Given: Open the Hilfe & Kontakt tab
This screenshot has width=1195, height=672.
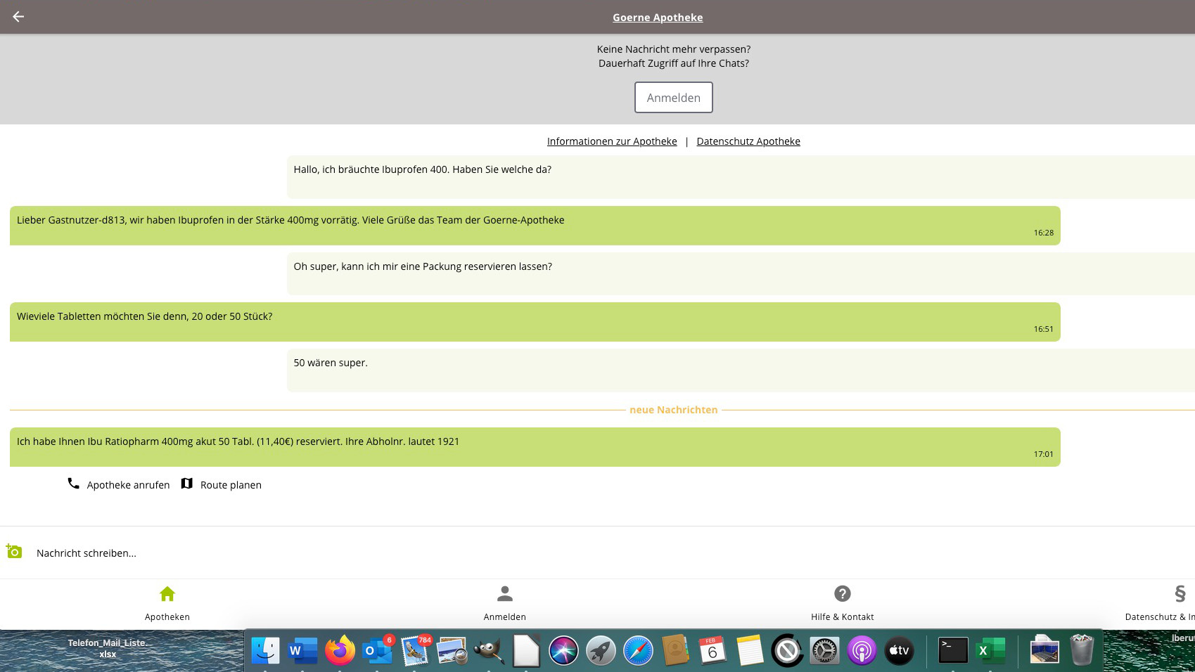Looking at the screenshot, I should pyautogui.click(x=842, y=602).
